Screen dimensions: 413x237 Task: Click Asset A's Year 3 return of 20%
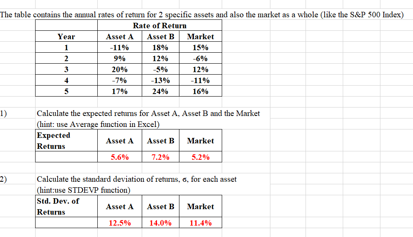click(119, 70)
